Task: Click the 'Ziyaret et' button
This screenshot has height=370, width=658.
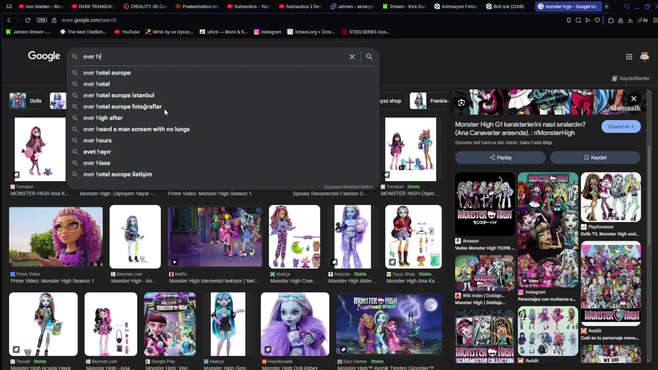Action: pos(621,126)
